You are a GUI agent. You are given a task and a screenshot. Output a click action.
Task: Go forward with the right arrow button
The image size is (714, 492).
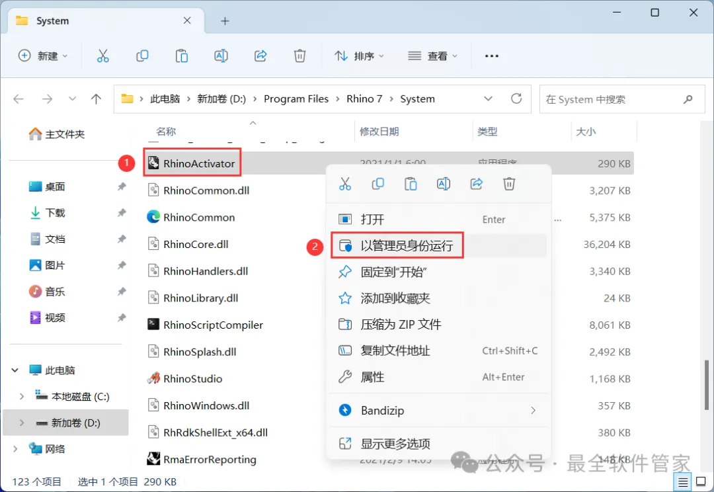coord(47,99)
